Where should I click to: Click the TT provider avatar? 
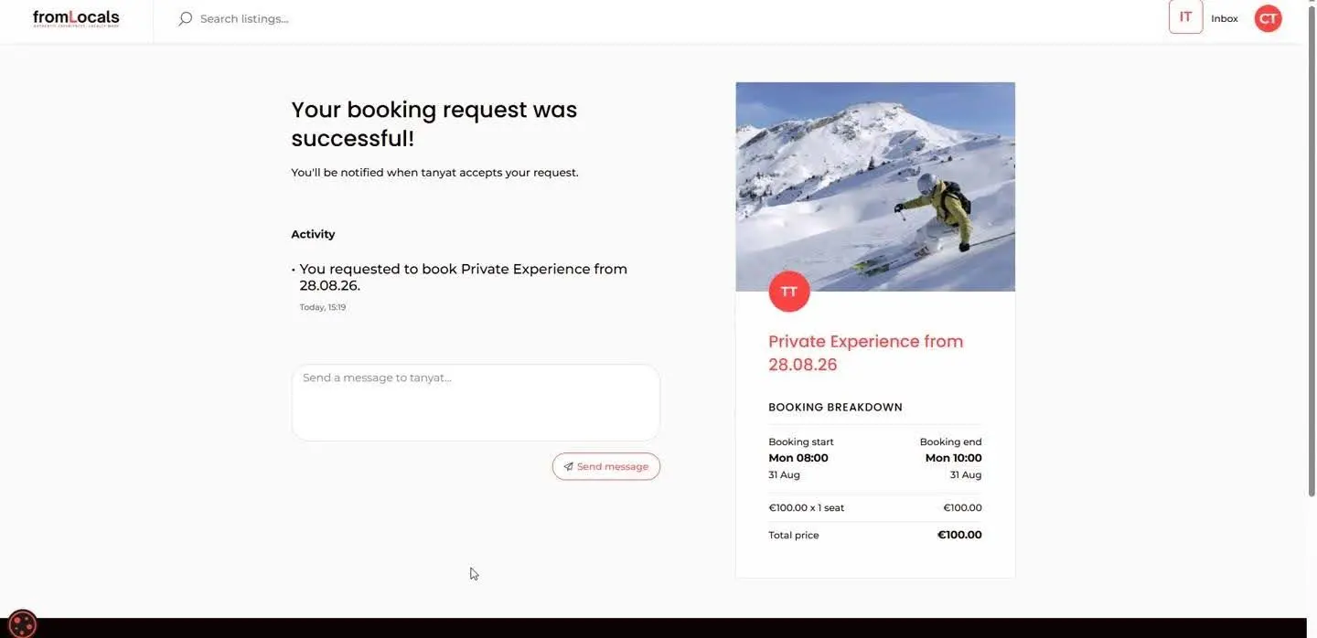click(x=788, y=292)
